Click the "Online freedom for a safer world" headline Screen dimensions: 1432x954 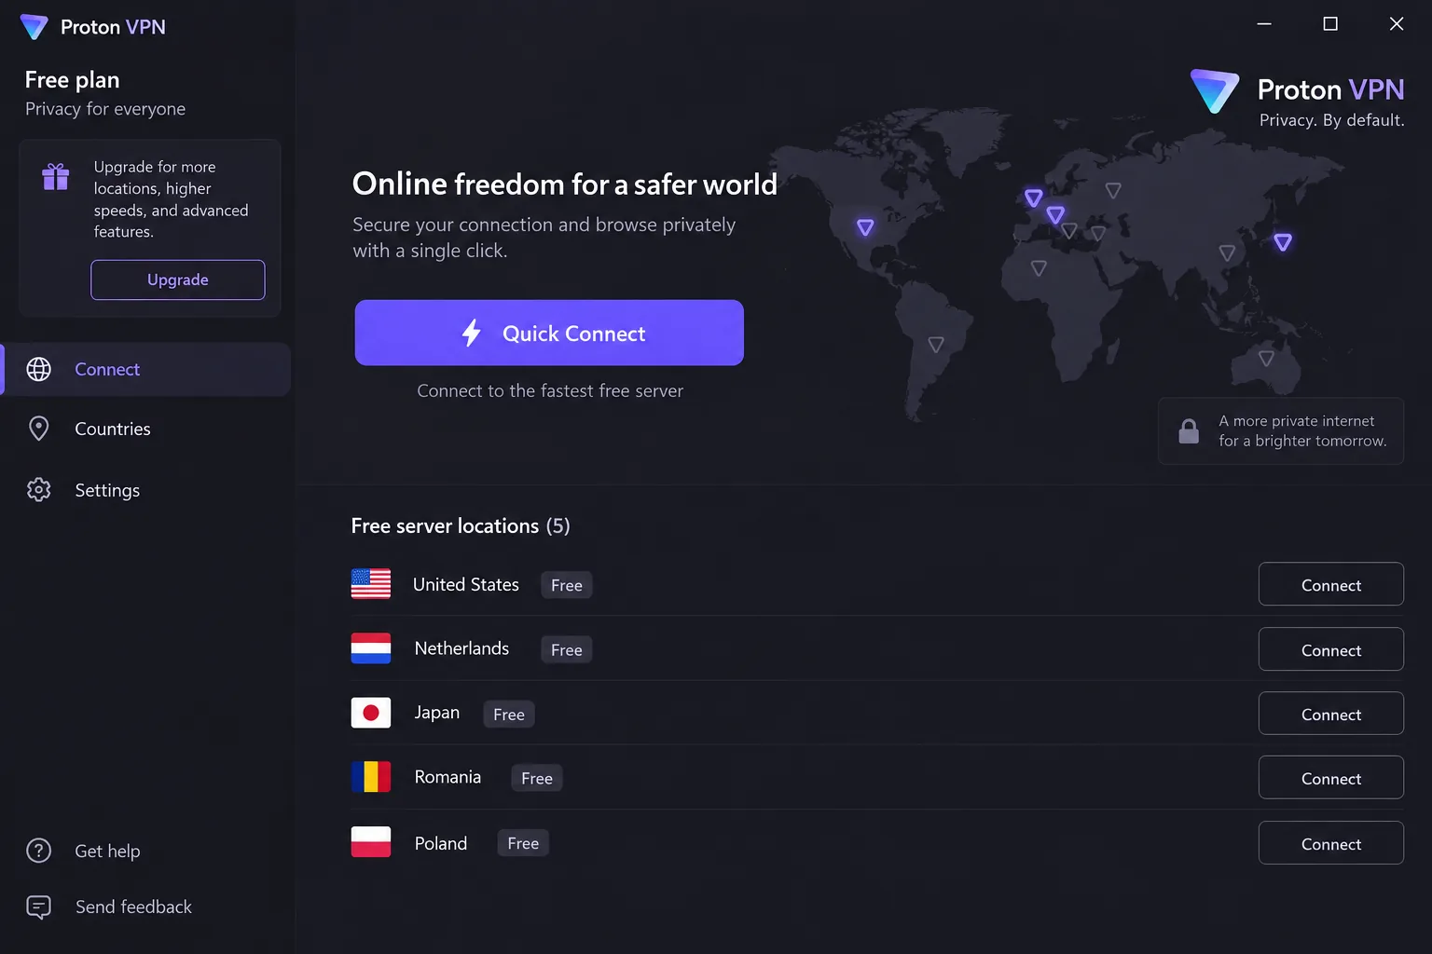click(565, 184)
